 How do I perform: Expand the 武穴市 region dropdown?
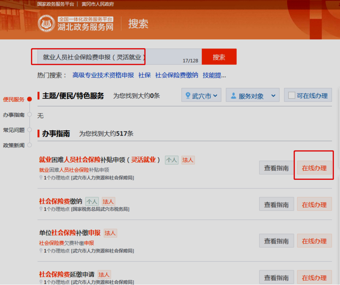click(x=202, y=96)
